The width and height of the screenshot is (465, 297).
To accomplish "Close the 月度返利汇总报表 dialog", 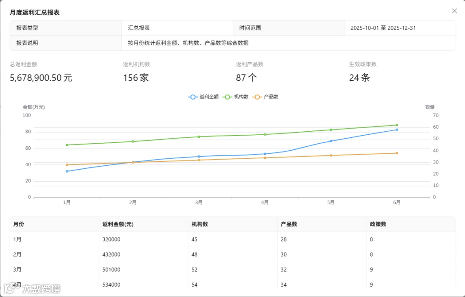I will [454, 11].
